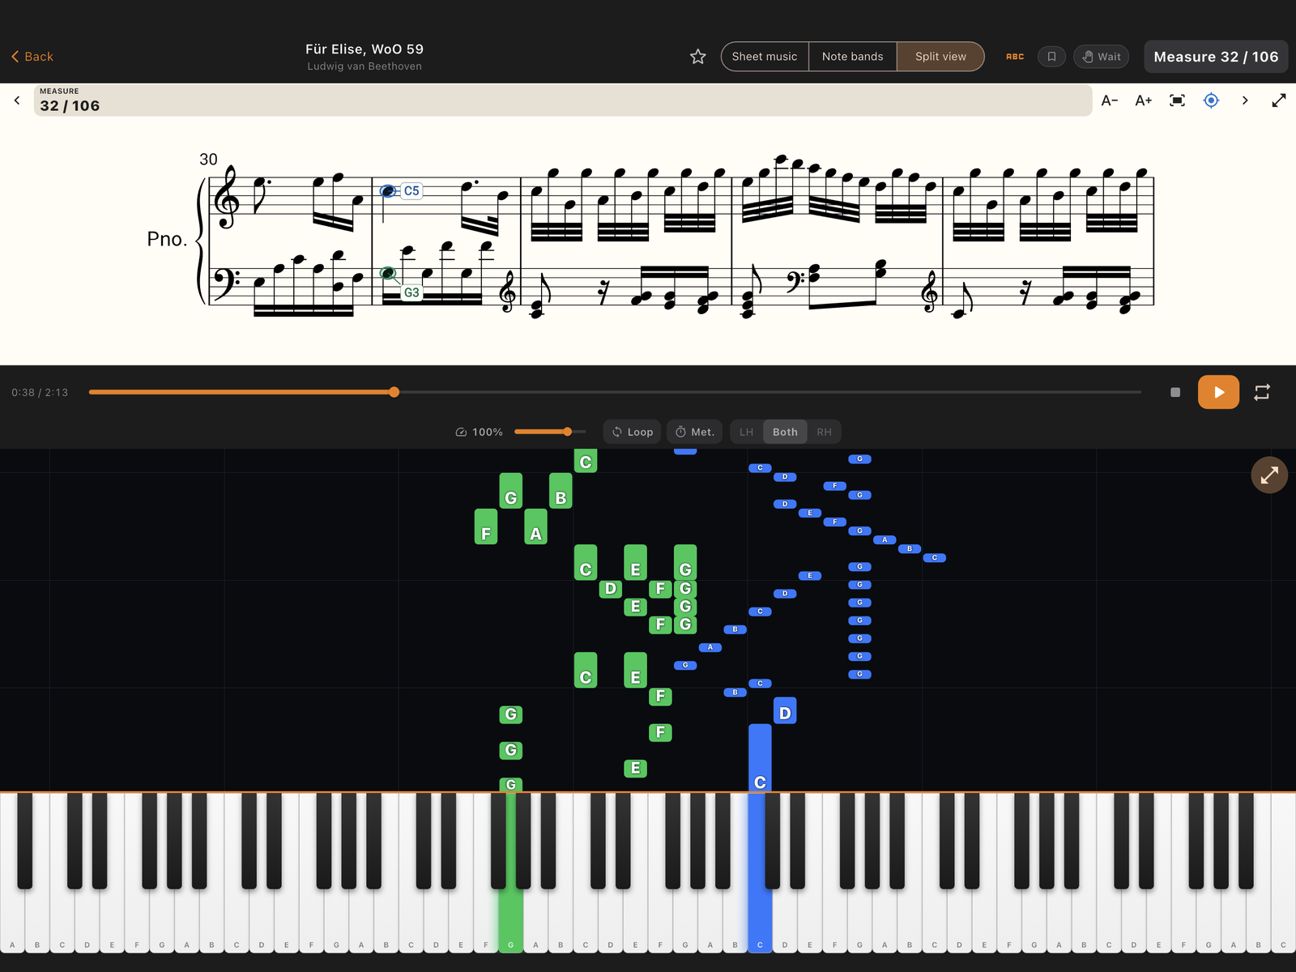Click the C5 note label in the score
1296x972 pixels.
click(x=411, y=191)
